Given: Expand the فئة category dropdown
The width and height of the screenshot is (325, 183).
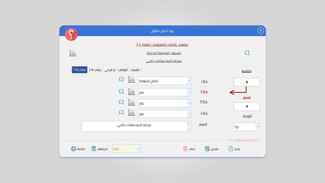Looking at the screenshot, I should [x=138, y=149].
